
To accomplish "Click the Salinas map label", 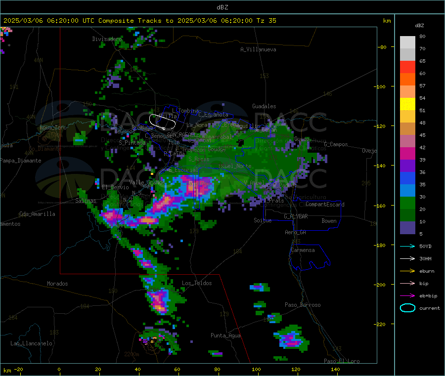I will click(x=86, y=201).
